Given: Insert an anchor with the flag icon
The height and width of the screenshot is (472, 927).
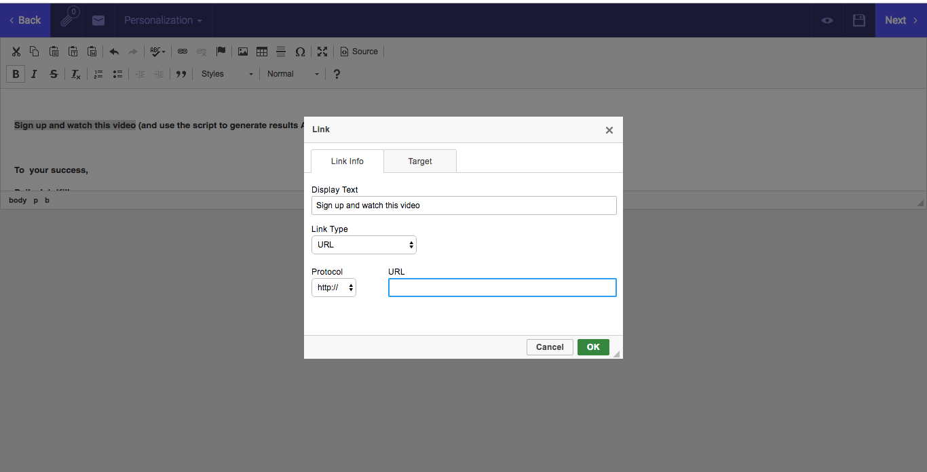Looking at the screenshot, I should tap(221, 52).
